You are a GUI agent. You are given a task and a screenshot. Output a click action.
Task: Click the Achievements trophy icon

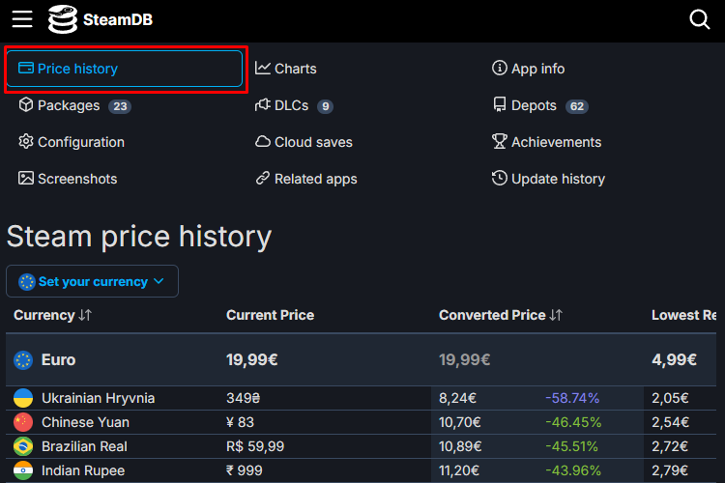(x=500, y=141)
